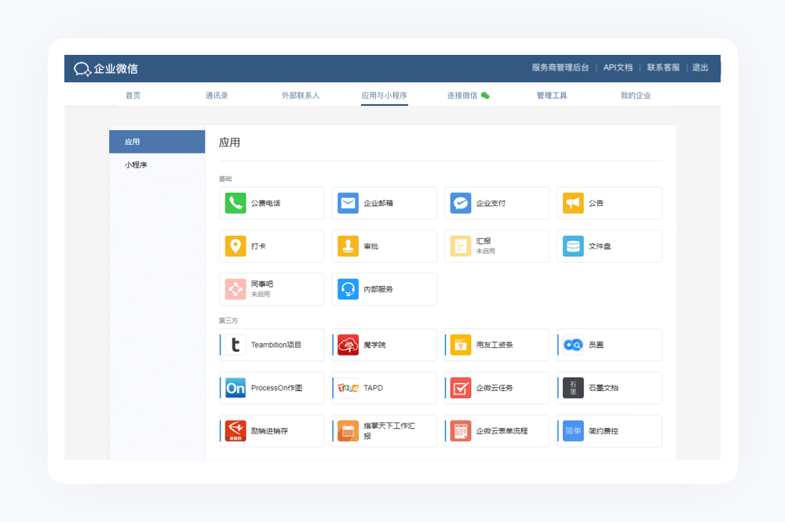The height and width of the screenshot is (522, 785).
Task: Click the 企业微信 logo
Action: 106,68
